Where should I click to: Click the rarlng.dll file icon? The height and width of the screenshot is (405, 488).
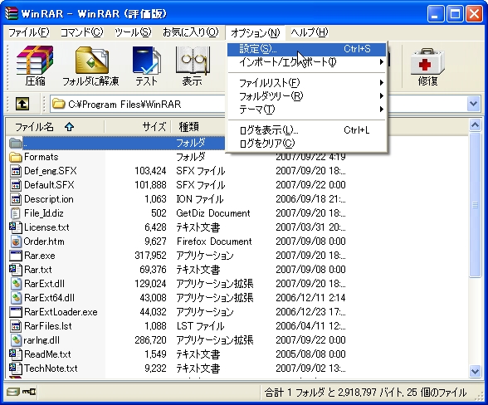[x=16, y=340]
